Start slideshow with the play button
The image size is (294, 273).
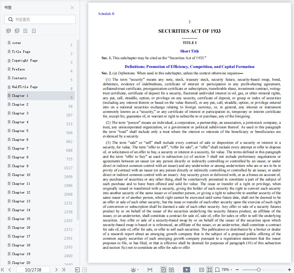[x=186, y=270]
